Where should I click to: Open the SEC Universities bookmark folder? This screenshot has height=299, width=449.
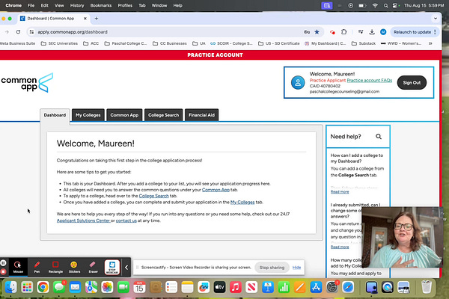click(x=60, y=43)
